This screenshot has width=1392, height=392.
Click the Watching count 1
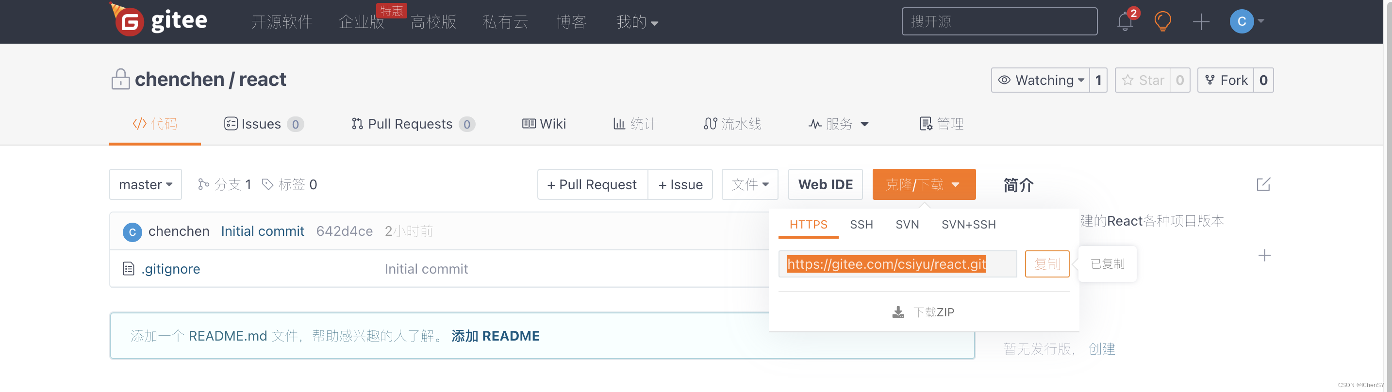click(1098, 80)
